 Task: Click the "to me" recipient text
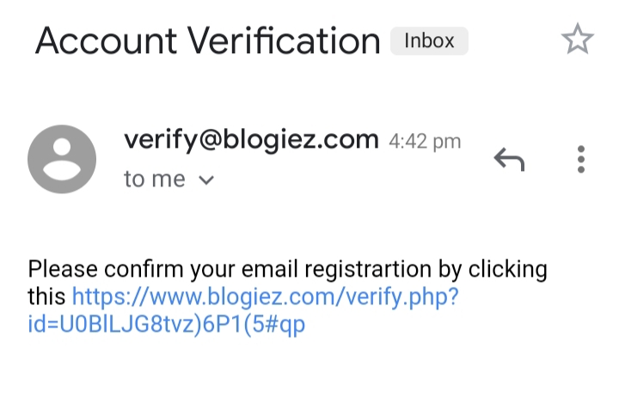pyautogui.click(x=155, y=179)
